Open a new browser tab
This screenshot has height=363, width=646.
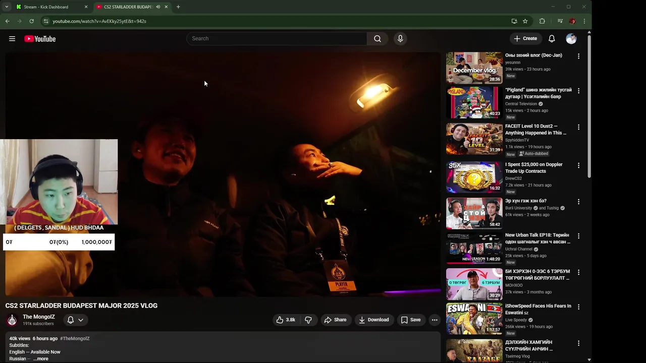[x=178, y=7]
